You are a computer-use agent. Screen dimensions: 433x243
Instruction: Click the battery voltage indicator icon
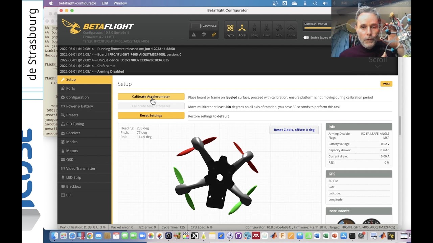pyautogui.click(x=196, y=26)
